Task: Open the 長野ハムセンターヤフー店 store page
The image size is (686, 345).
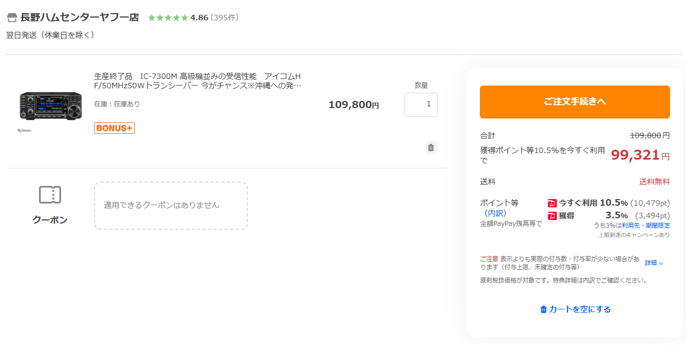Action: (x=80, y=18)
